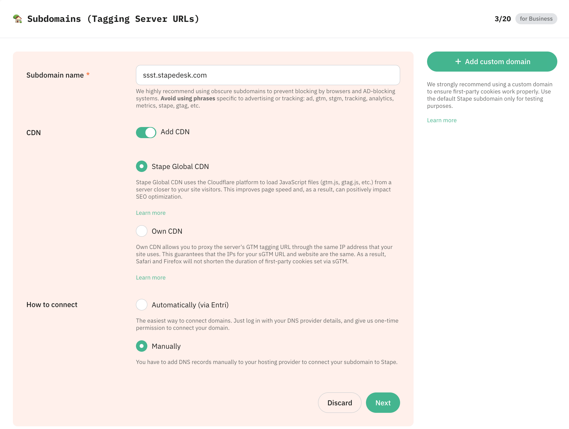The height and width of the screenshot is (429, 569).
Task: Open Learn more under Own CDN description
Action: pyautogui.click(x=151, y=277)
